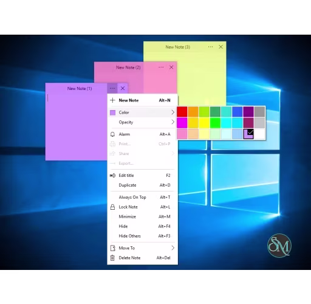Click the bell icon beside Alarm

112,134
